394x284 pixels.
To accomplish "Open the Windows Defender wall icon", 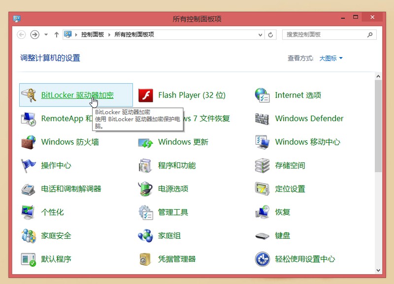I will click(x=262, y=119).
